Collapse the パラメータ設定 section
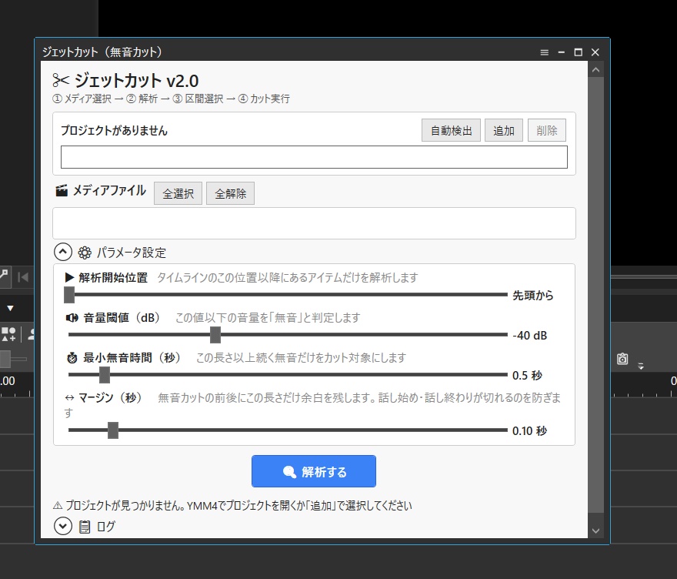The image size is (677, 579). [x=63, y=252]
